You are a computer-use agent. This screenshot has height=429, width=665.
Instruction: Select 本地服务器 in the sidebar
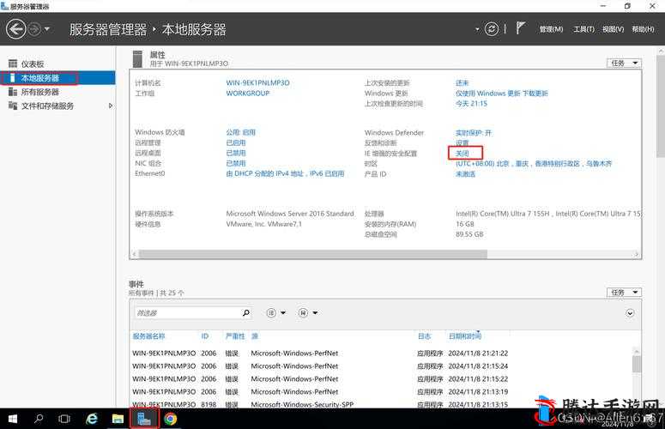tap(57, 78)
